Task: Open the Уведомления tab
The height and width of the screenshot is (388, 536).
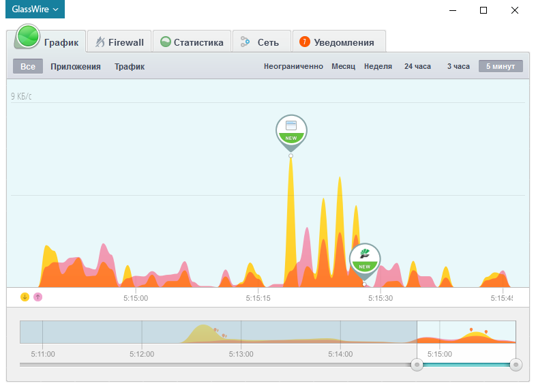Action: point(339,42)
